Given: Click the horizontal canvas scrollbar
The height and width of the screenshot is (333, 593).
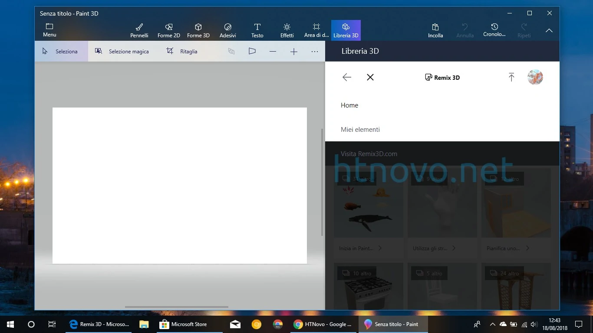Looking at the screenshot, I should coord(177,307).
